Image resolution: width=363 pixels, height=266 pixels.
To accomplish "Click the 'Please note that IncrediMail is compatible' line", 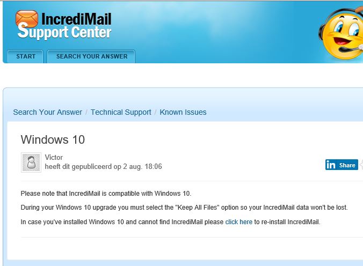I will (x=106, y=194).
